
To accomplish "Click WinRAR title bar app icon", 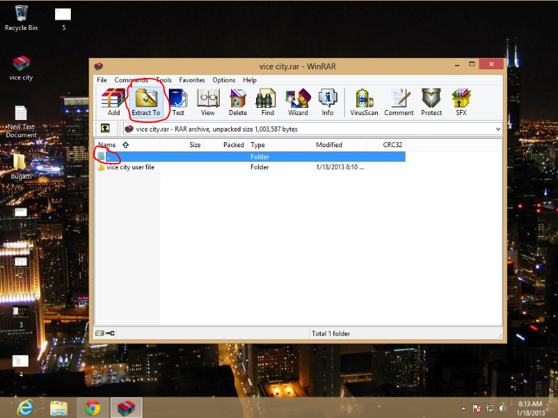I will pyautogui.click(x=99, y=66).
